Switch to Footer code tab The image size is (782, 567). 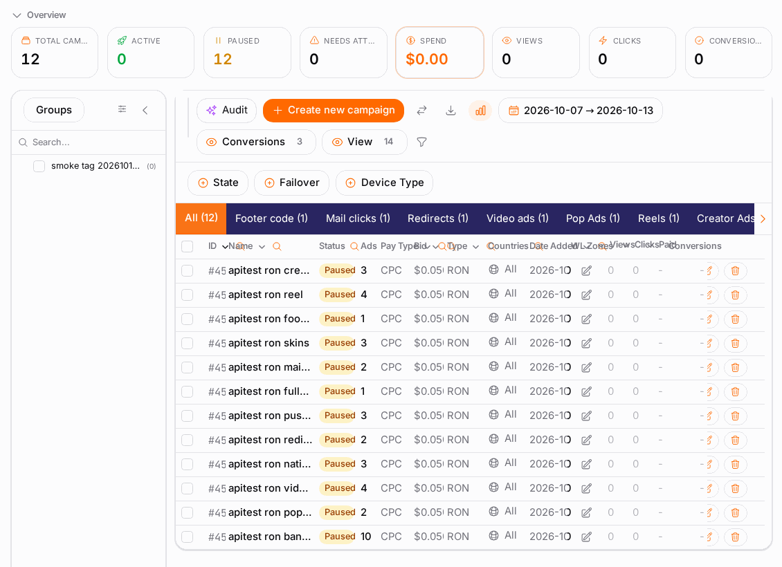click(x=271, y=219)
